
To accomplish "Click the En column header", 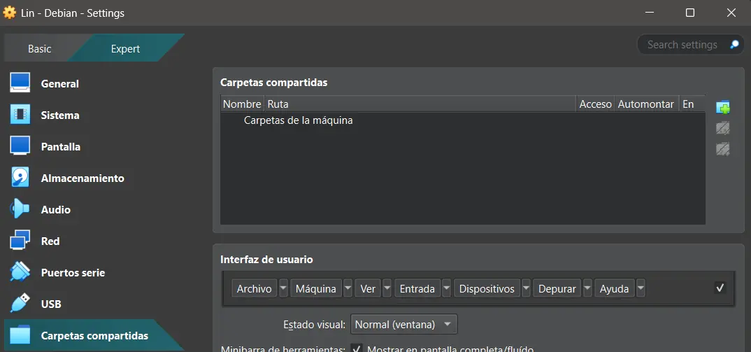I will (692, 104).
